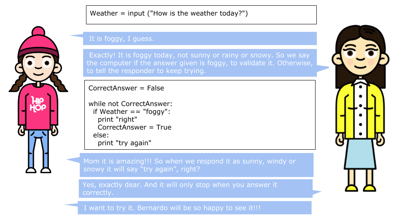Click the HIP HOP logo on the sweatshirt

pyautogui.click(x=38, y=104)
